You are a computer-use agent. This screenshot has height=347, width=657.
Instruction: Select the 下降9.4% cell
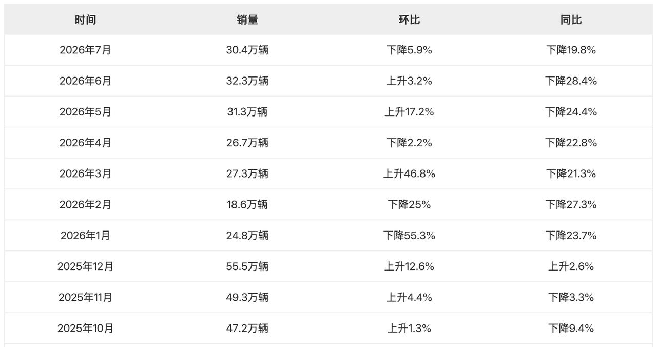point(571,328)
